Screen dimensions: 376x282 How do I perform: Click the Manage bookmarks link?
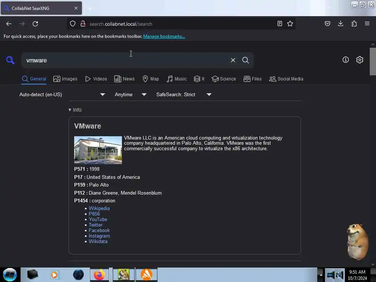(x=164, y=36)
